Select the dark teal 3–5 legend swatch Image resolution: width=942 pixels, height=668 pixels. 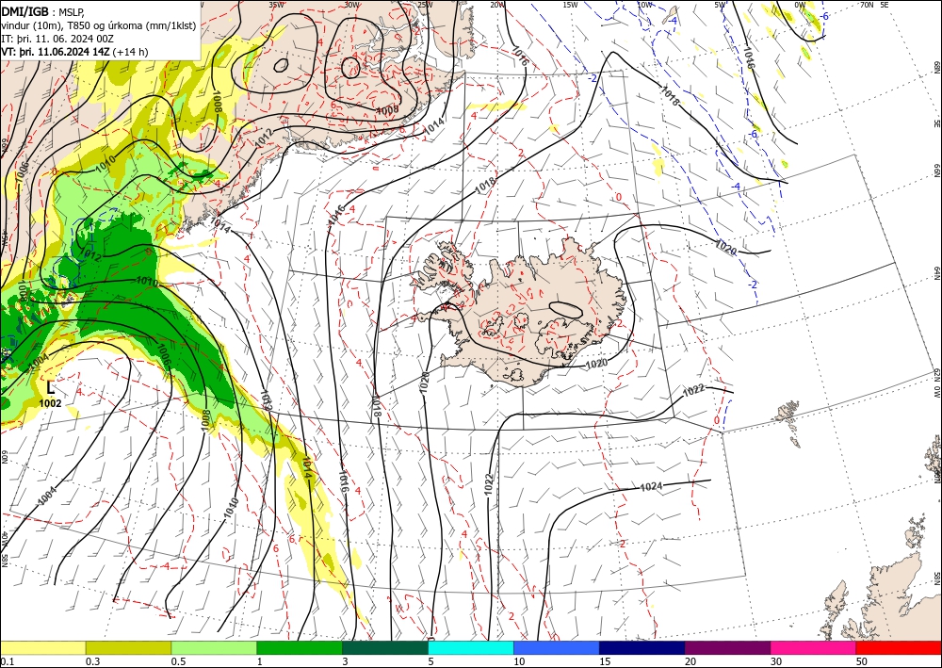(385, 647)
